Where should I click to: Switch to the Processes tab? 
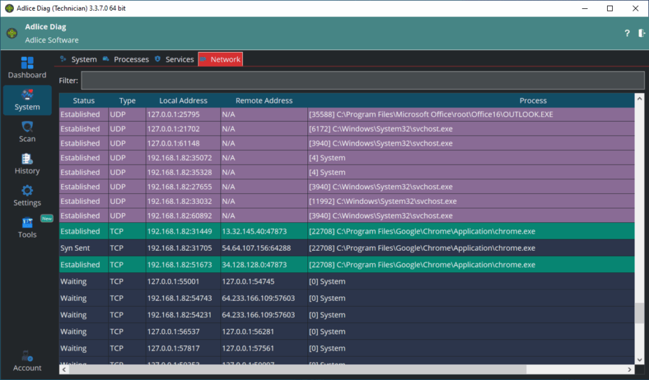(125, 60)
